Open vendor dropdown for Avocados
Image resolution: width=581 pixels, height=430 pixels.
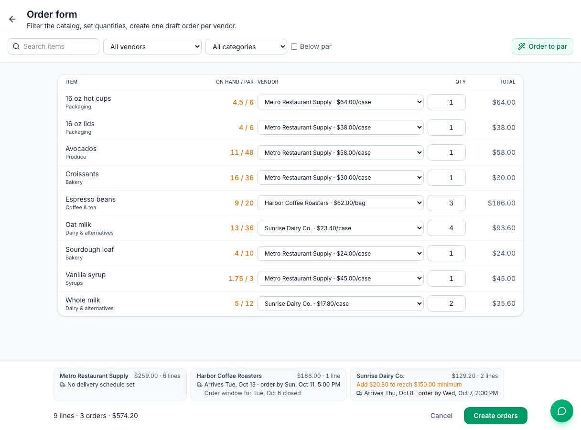click(341, 152)
